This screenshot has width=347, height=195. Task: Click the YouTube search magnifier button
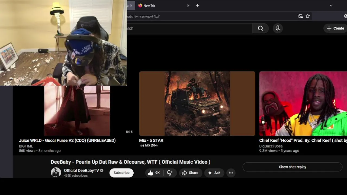[x=261, y=28]
